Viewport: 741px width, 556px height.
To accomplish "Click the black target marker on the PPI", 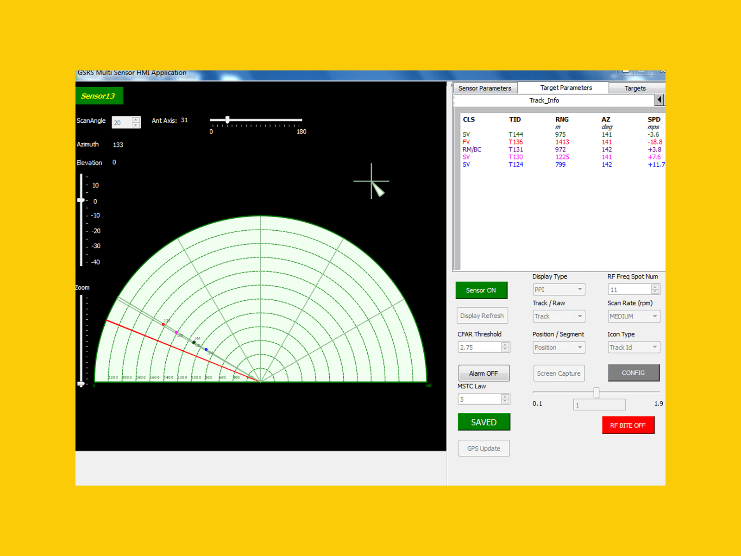I will [194, 342].
